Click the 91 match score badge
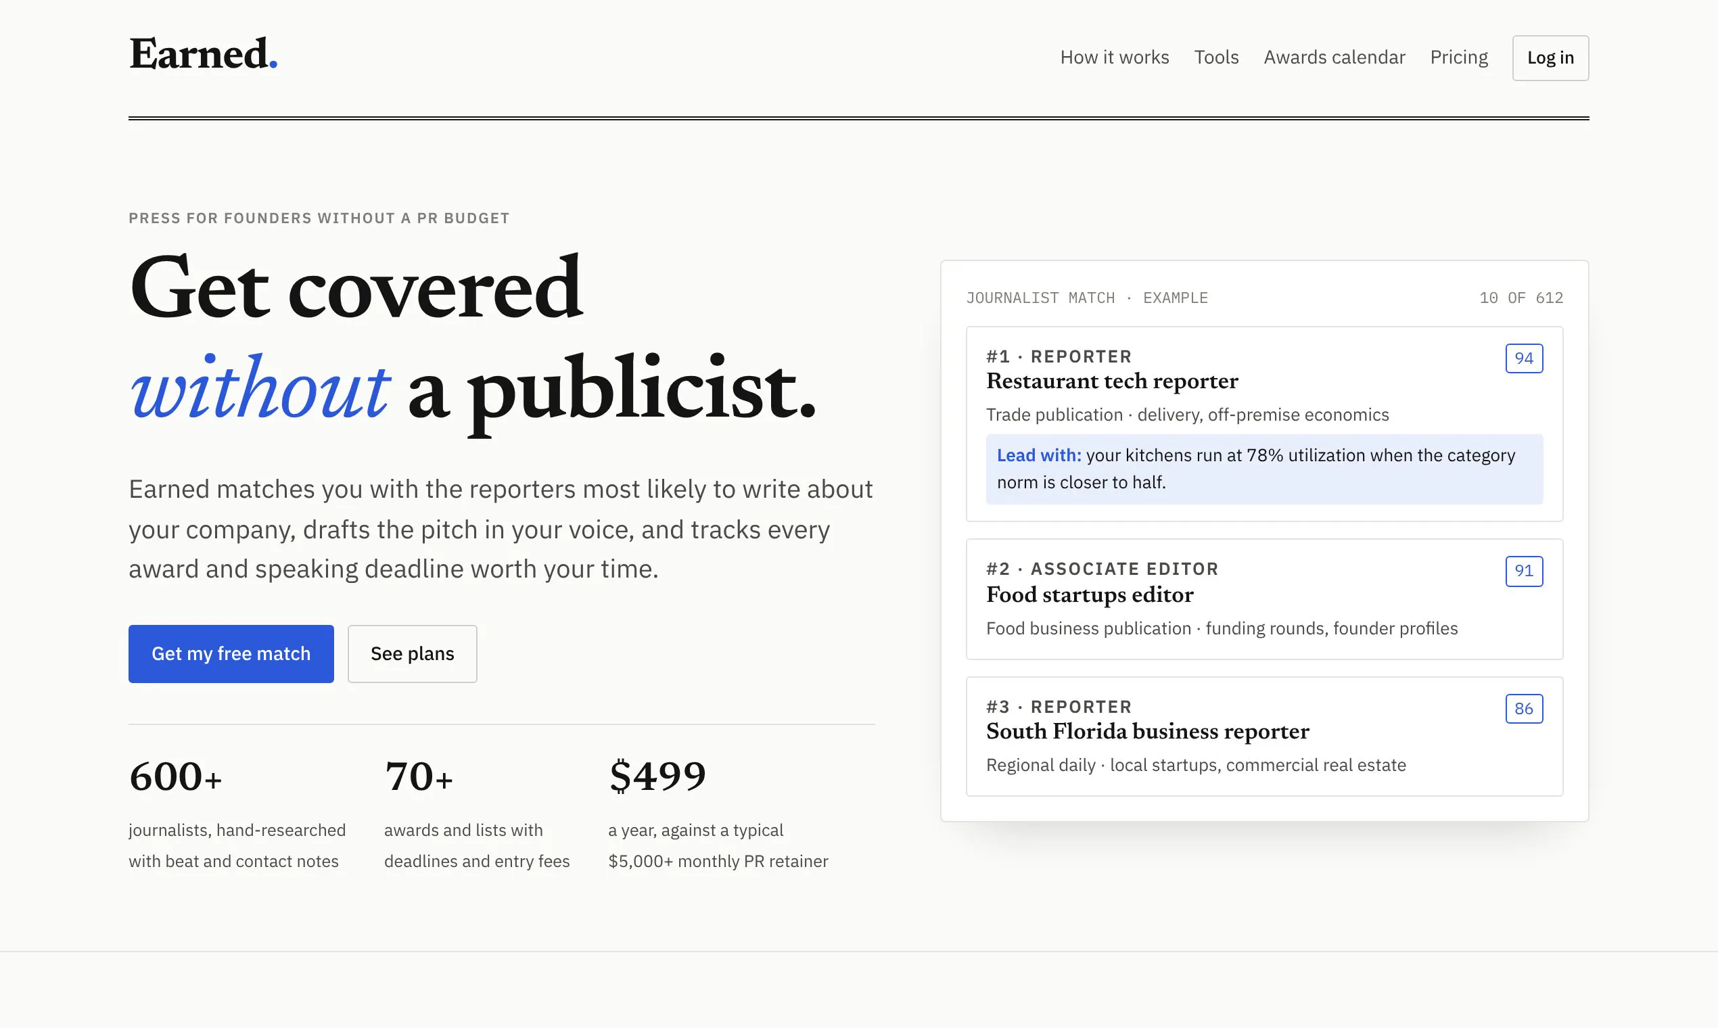1718x1028 pixels. pos(1524,571)
